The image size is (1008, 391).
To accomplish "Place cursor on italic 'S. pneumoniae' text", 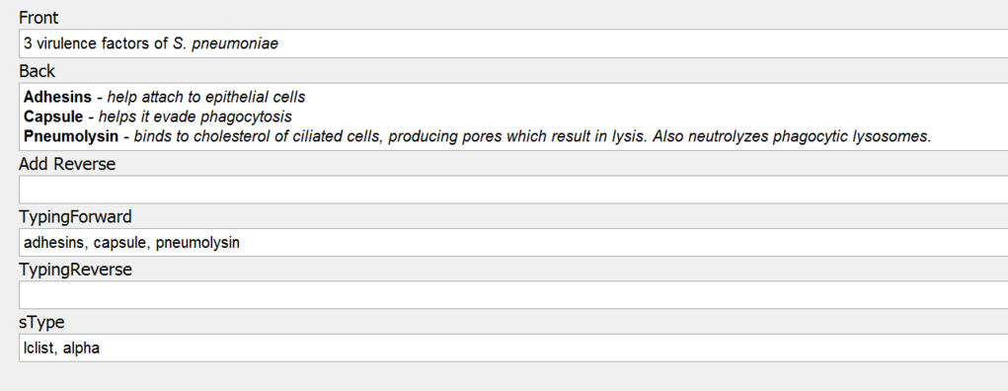I will (x=226, y=43).
